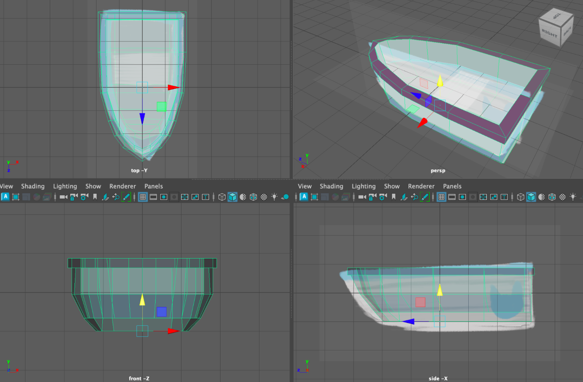Open the Shading menu of front view panel
Viewport: 583px width, 382px height.
point(33,186)
